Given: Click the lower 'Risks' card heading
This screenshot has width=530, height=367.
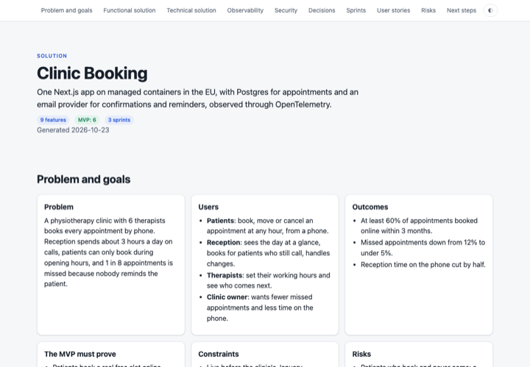Looking at the screenshot, I should (361, 354).
